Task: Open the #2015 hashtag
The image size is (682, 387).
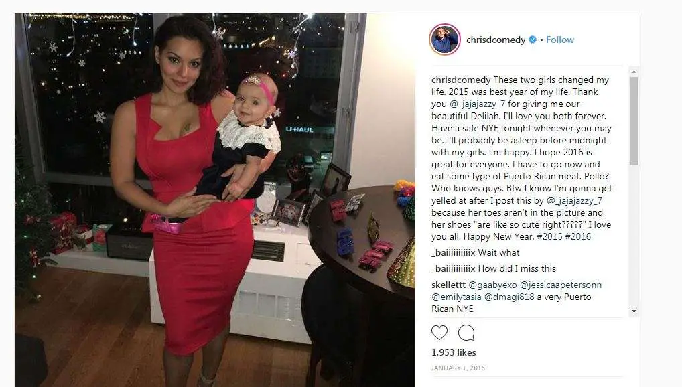Action: (x=550, y=236)
